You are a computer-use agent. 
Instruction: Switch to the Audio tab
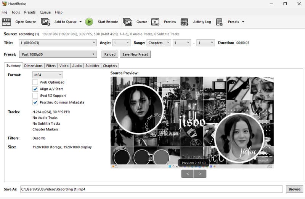77,65
